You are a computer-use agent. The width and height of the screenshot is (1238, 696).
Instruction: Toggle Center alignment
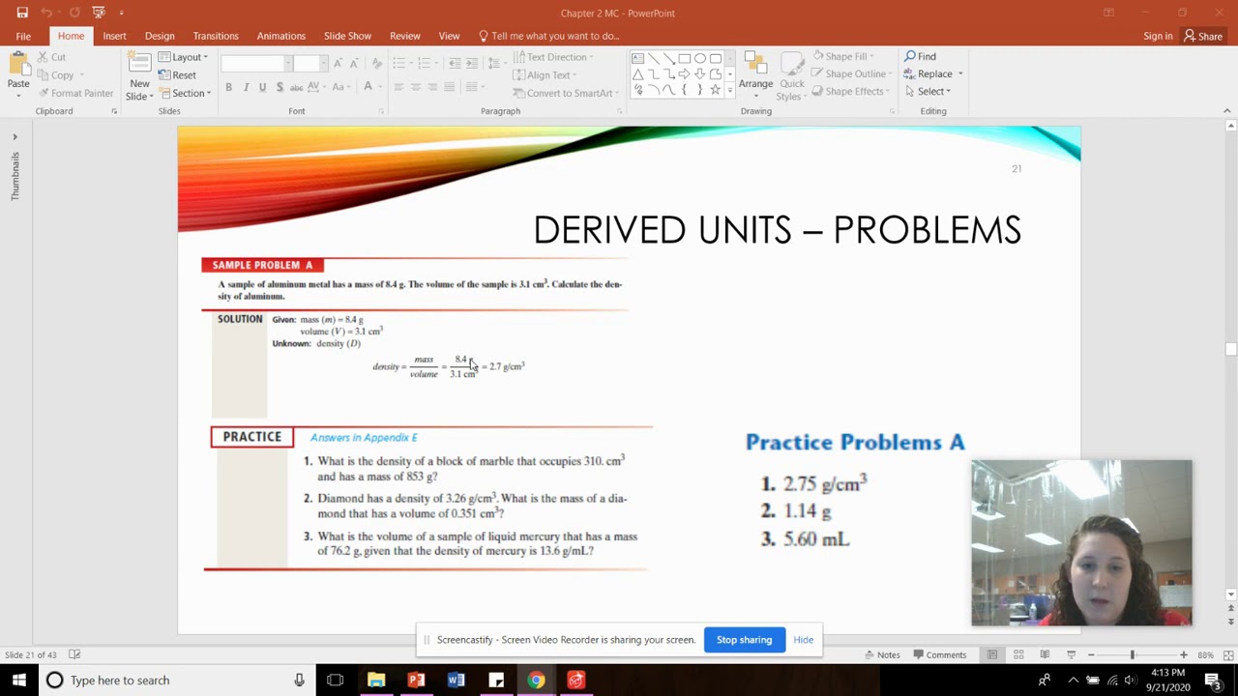click(x=416, y=87)
